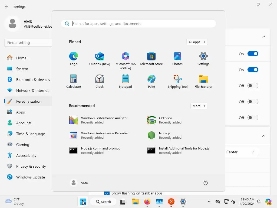277x208 pixels.
Task: Open the VM6 user account menu
Action: tap(79, 183)
